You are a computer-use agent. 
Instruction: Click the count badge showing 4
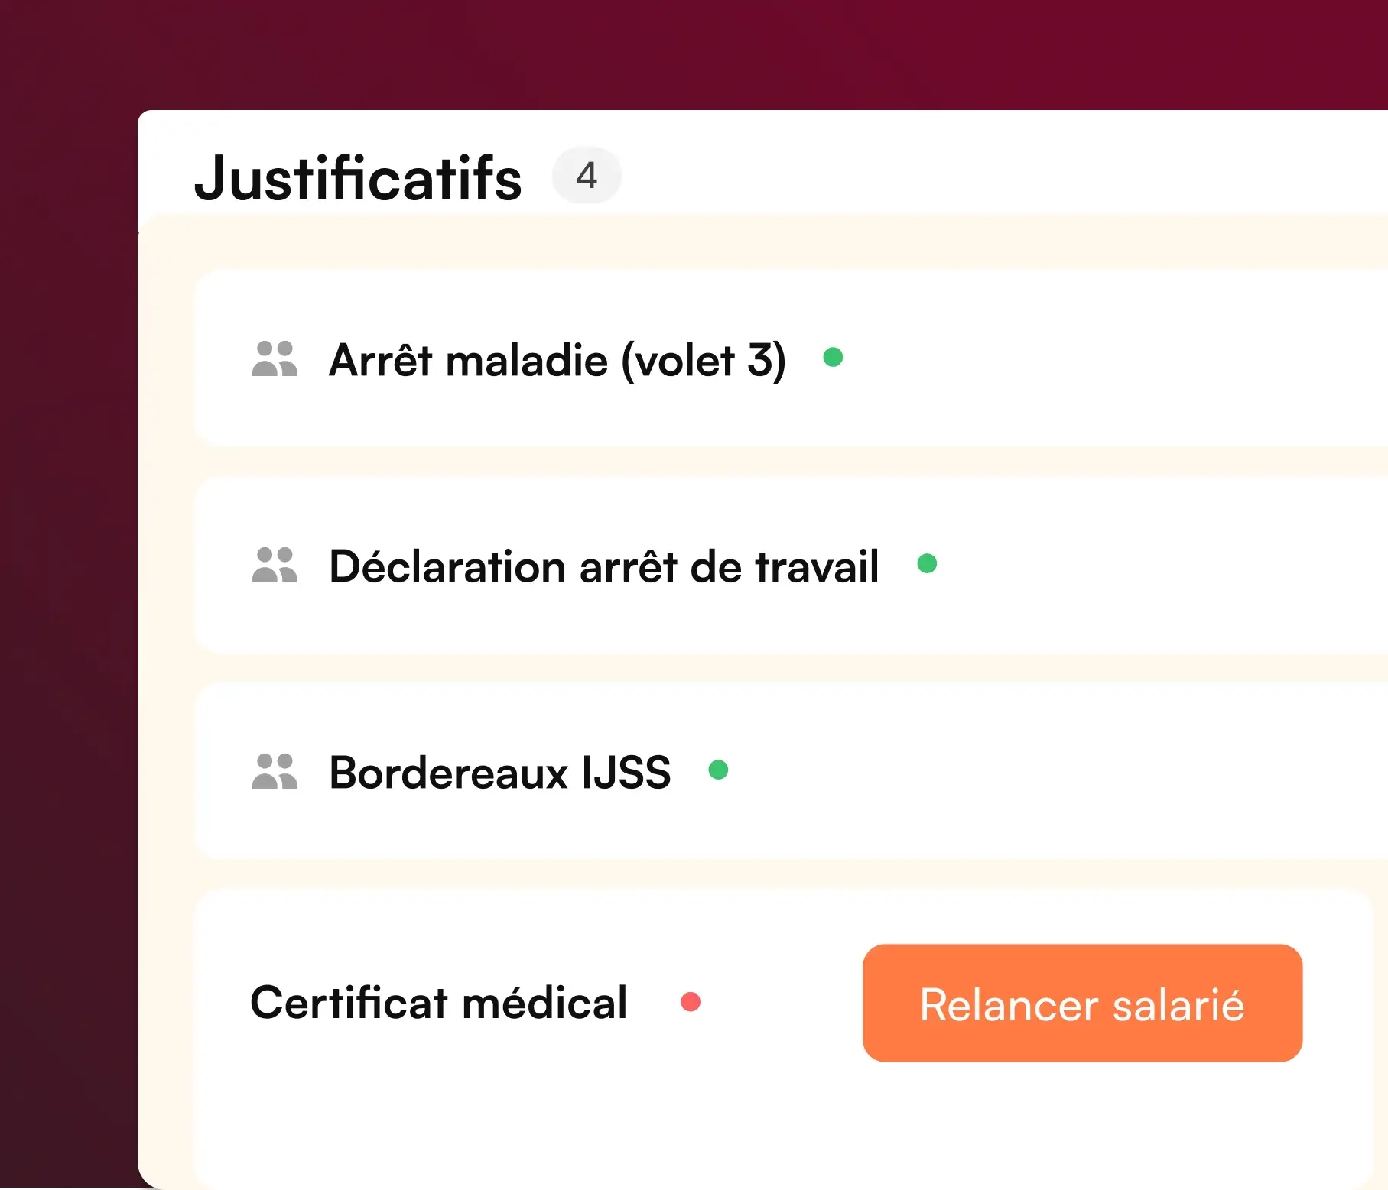pos(587,175)
